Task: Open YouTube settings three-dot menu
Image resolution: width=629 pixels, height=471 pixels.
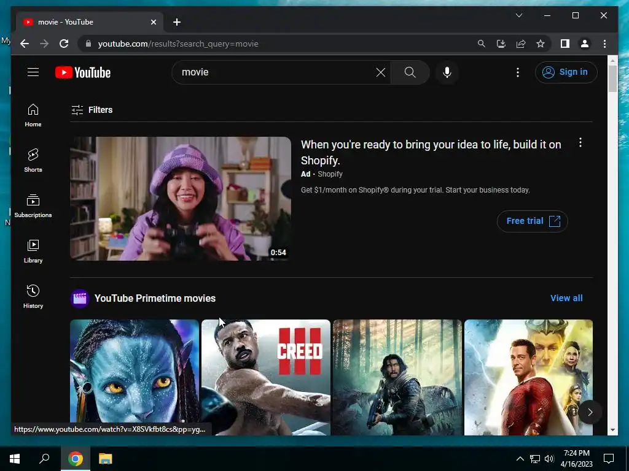Action: [x=518, y=72]
